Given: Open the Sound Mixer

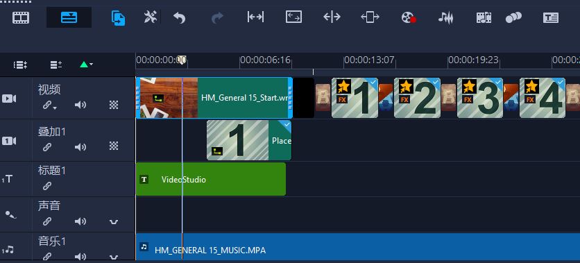Looking at the screenshot, I should point(445,17).
